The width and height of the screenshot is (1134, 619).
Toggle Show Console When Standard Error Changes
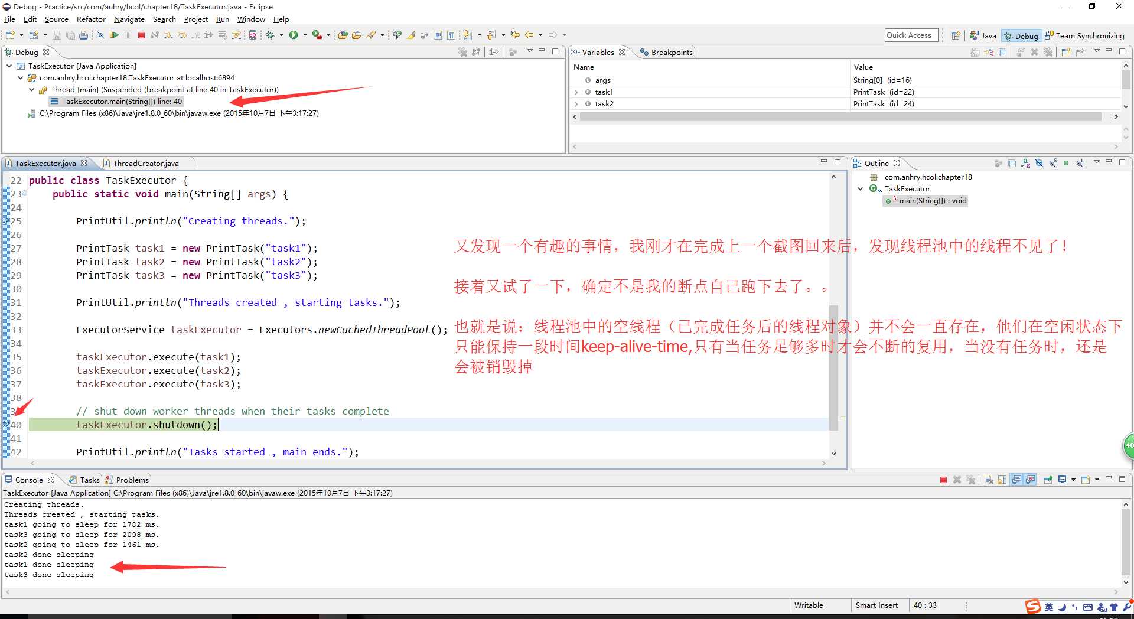1030,480
